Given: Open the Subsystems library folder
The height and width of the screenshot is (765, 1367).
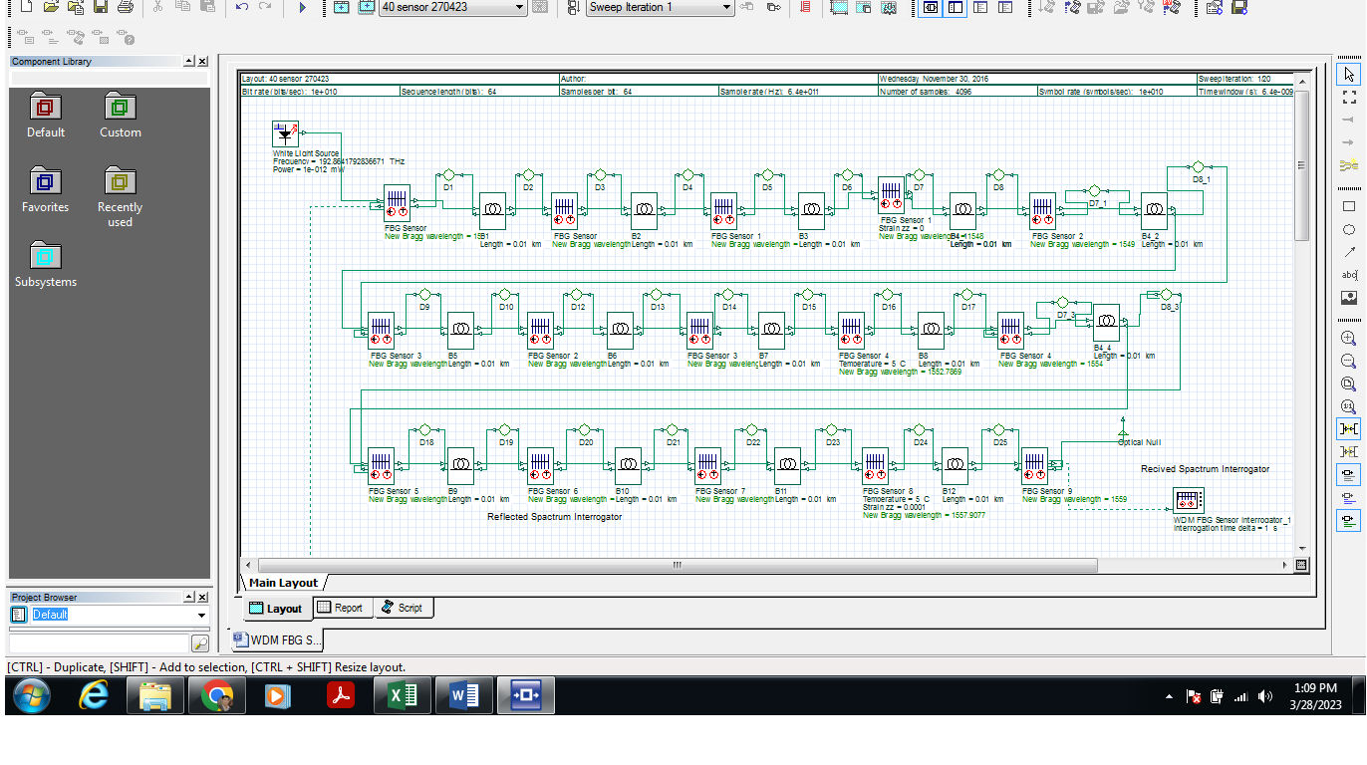Looking at the screenshot, I should [x=45, y=264].
